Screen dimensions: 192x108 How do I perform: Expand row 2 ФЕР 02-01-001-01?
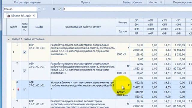(x=13, y=71)
